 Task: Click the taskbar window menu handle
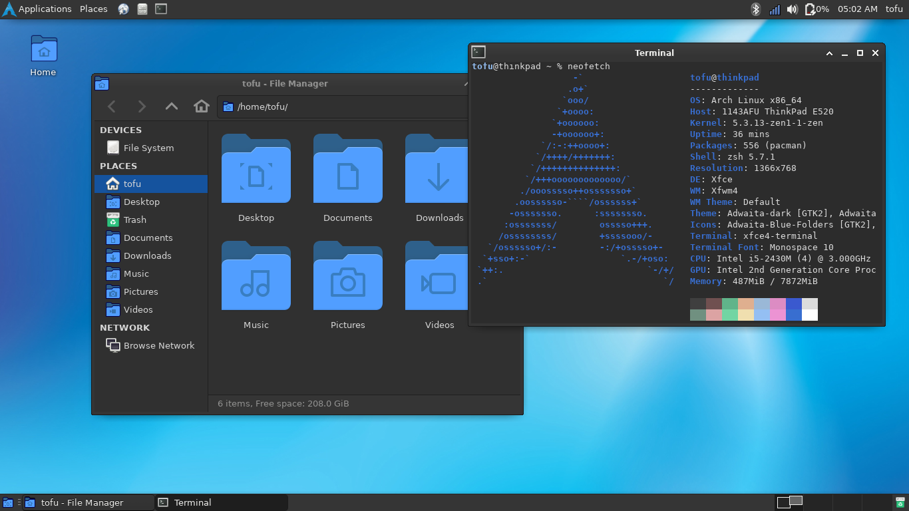(x=19, y=502)
